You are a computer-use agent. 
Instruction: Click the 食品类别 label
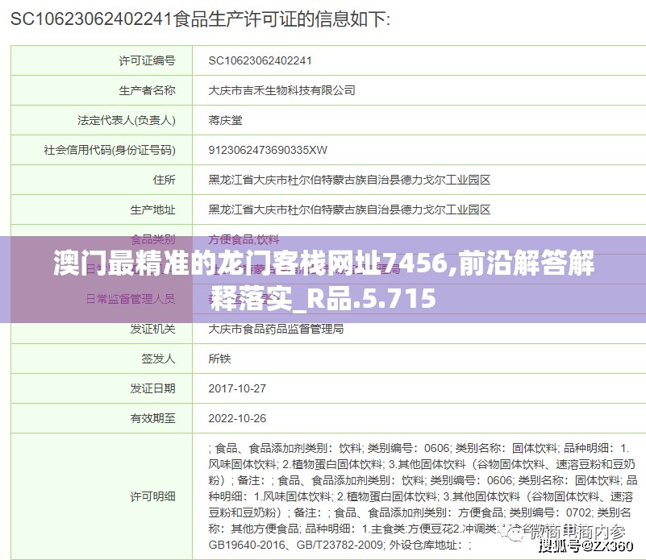coord(153,239)
